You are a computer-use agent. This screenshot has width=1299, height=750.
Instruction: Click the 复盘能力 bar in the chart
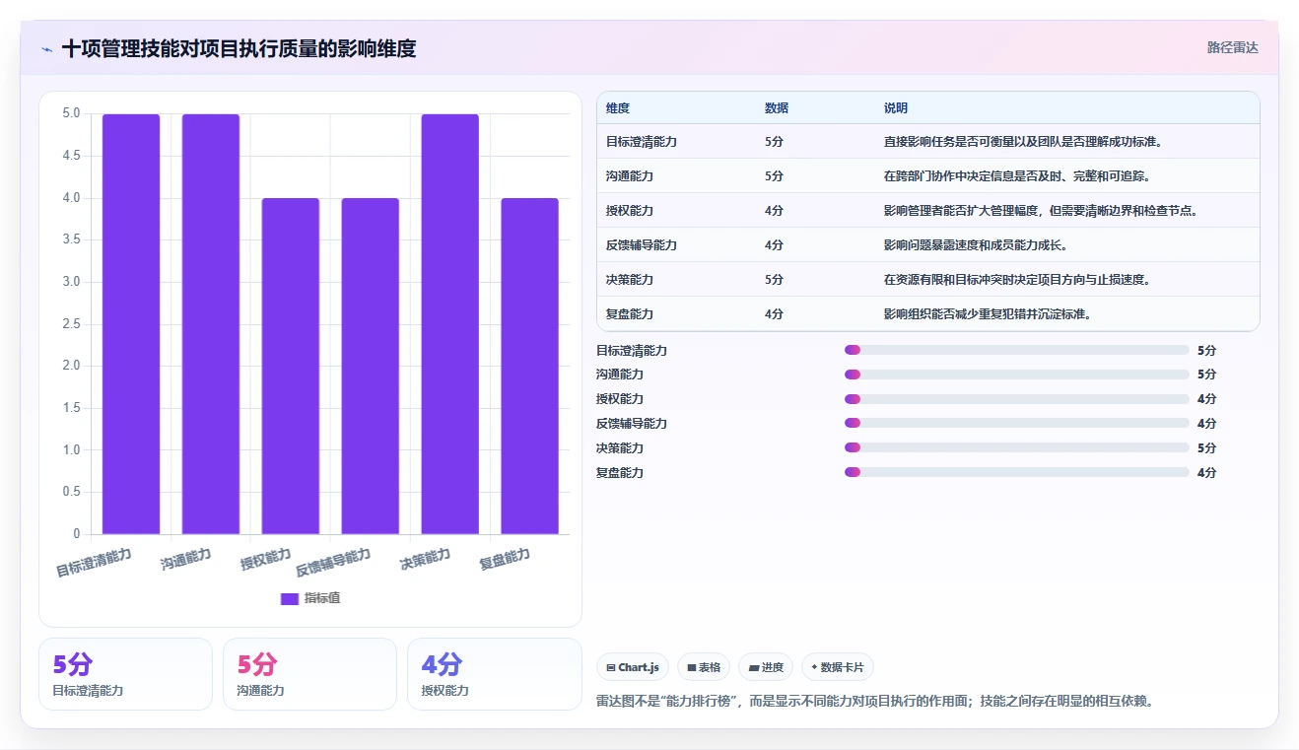click(x=530, y=367)
